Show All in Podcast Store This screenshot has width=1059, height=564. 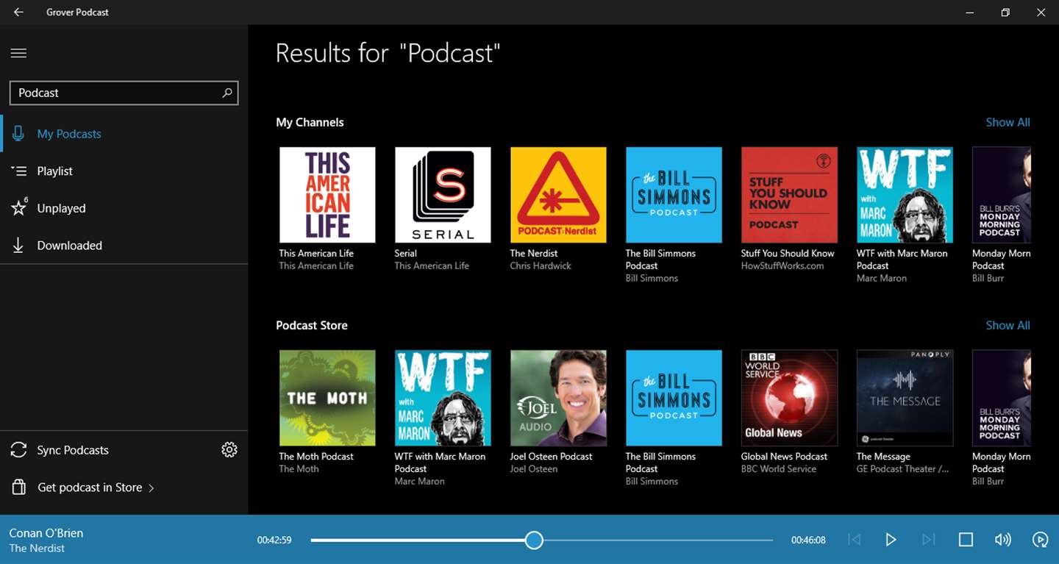tap(1008, 325)
